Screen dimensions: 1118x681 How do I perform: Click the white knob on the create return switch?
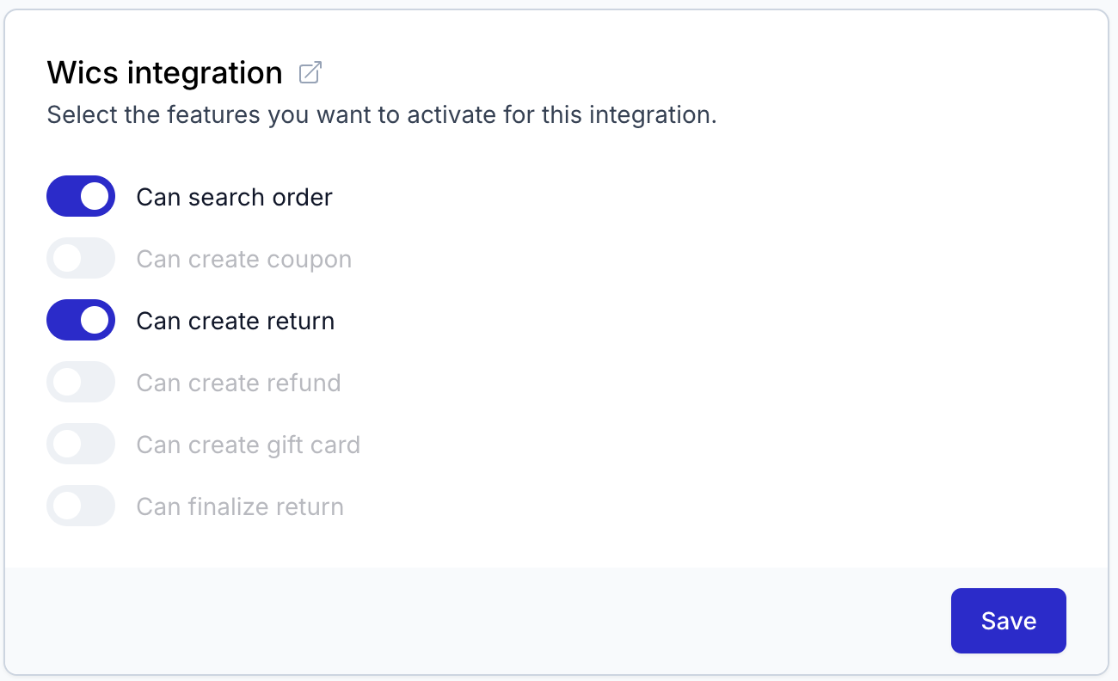pyautogui.click(x=95, y=321)
